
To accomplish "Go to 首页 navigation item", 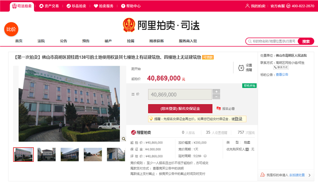I will pyautogui.click(x=19, y=41).
